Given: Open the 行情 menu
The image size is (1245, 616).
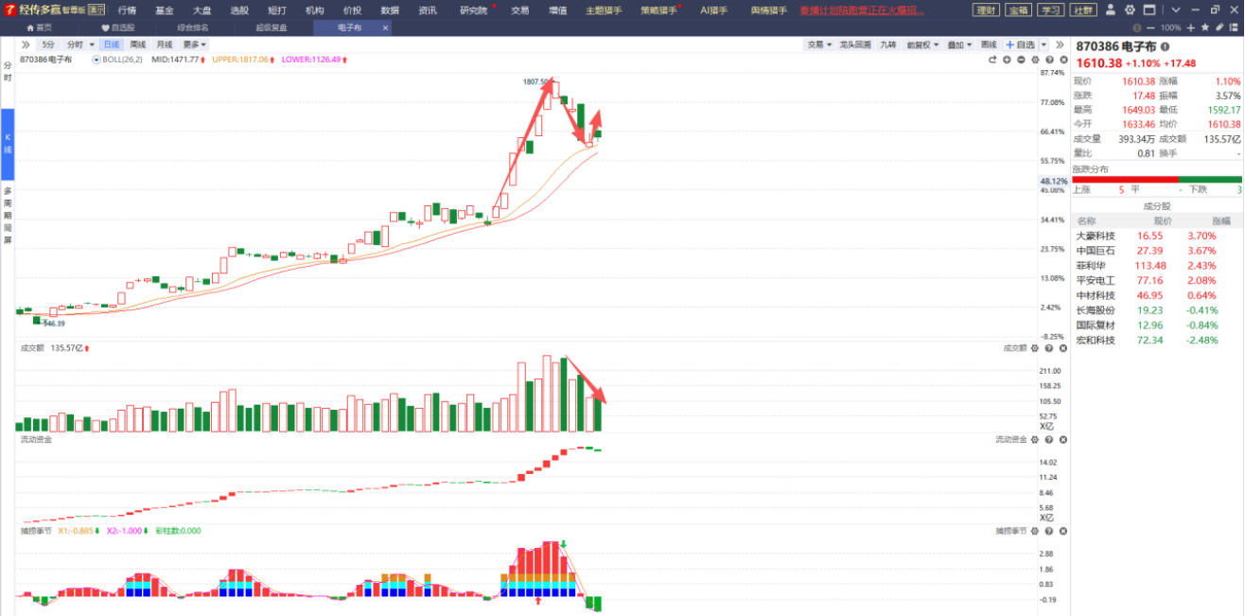Looking at the screenshot, I should [127, 10].
